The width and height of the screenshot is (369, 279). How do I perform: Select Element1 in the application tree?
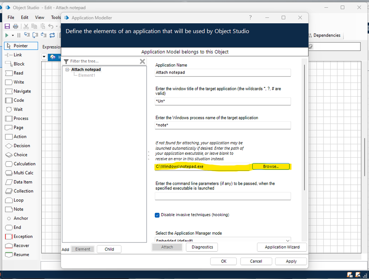[86, 75]
